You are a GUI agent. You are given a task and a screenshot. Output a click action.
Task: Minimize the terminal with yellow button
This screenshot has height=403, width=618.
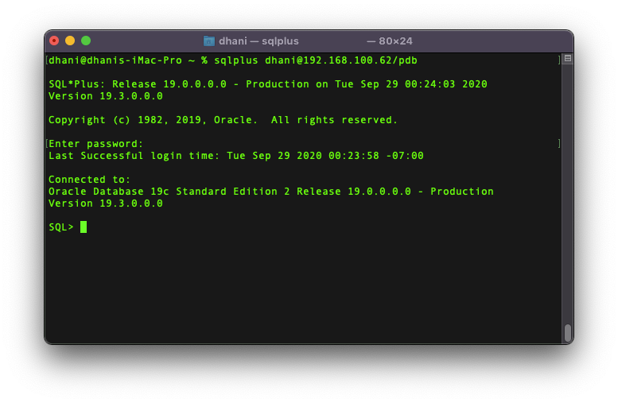pyautogui.click(x=70, y=41)
